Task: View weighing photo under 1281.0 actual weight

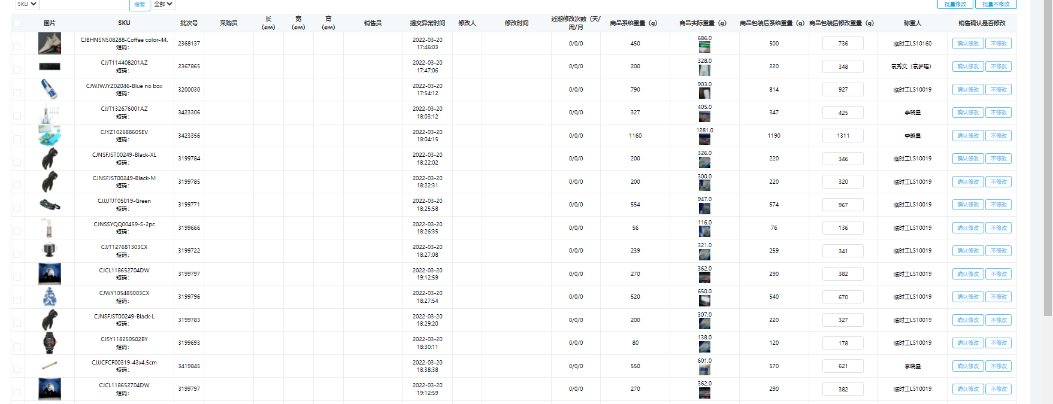Action: coord(704,139)
